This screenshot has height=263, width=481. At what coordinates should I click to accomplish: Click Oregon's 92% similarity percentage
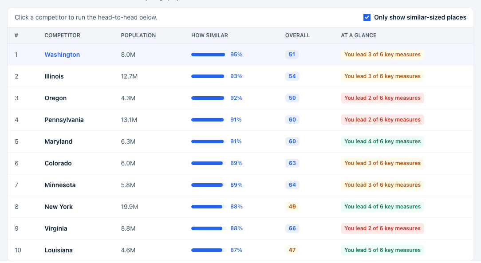click(x=236, y=98)
